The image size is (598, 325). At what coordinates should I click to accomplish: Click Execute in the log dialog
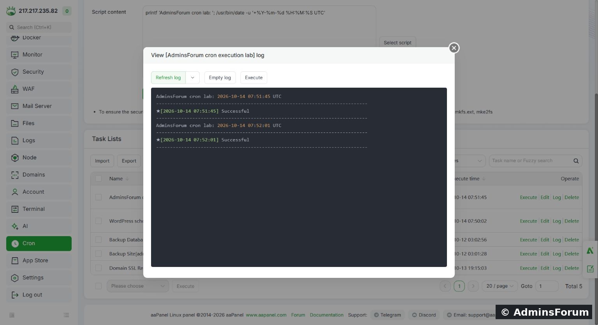click(254, 78)
